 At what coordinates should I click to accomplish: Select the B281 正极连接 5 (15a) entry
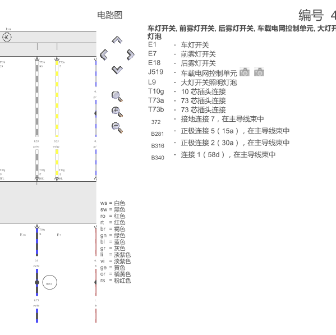pyautogui.click(x=220, y=132)
